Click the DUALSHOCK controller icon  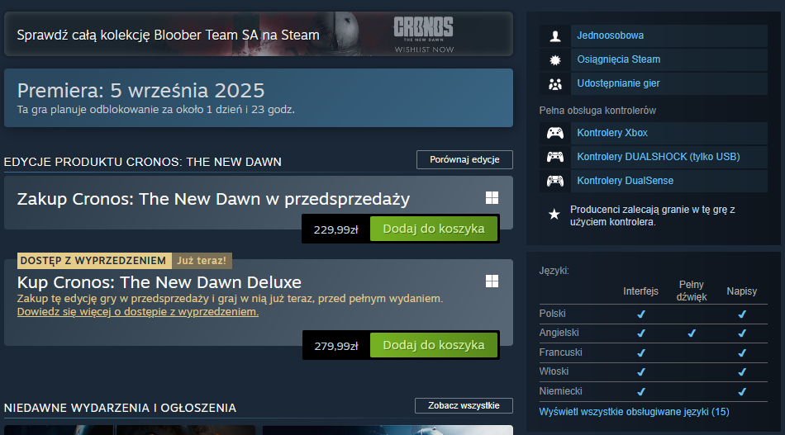[x=555, y=157]
